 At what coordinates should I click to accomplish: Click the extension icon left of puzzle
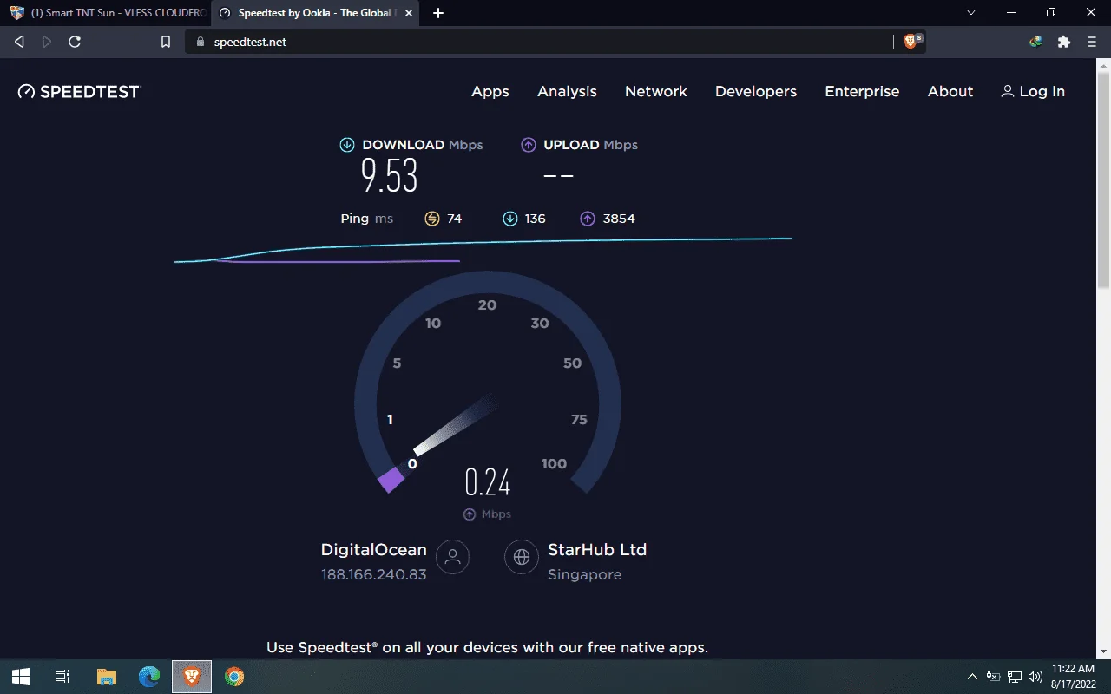pyautogui.click(x=1035, y=42)
